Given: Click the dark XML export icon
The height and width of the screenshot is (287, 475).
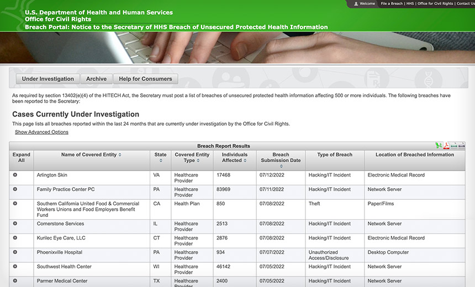Looking at the screenshot, I should pos(461,146).
